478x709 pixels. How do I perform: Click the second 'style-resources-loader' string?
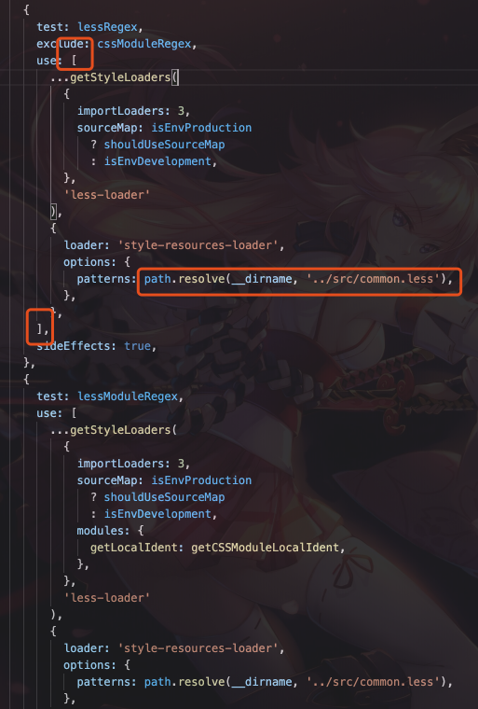coord(198,648)
